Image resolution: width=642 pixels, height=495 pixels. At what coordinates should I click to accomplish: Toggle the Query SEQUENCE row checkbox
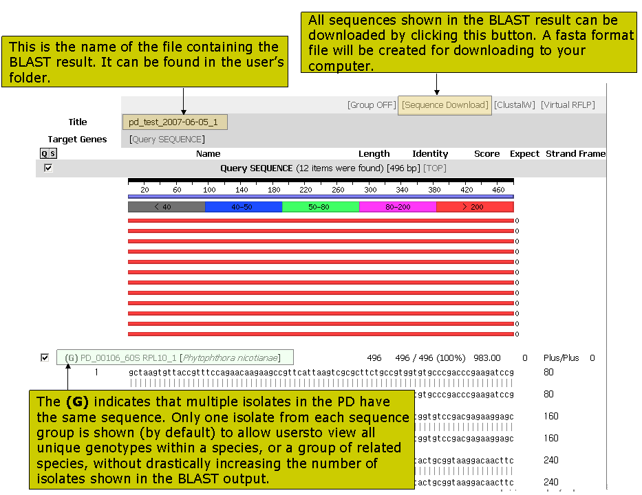tap(48, 168)
